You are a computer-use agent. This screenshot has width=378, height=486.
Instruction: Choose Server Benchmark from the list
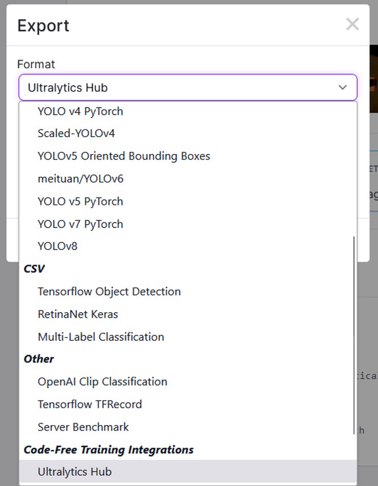(x=83, y=427)
